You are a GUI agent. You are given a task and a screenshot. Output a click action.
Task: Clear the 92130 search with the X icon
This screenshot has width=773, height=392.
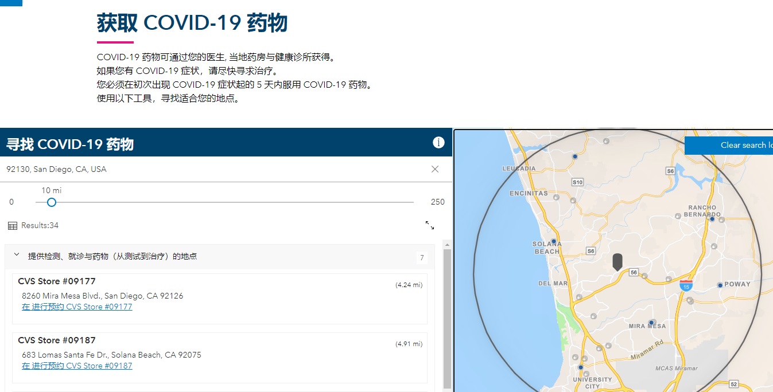tap(434, 169)
